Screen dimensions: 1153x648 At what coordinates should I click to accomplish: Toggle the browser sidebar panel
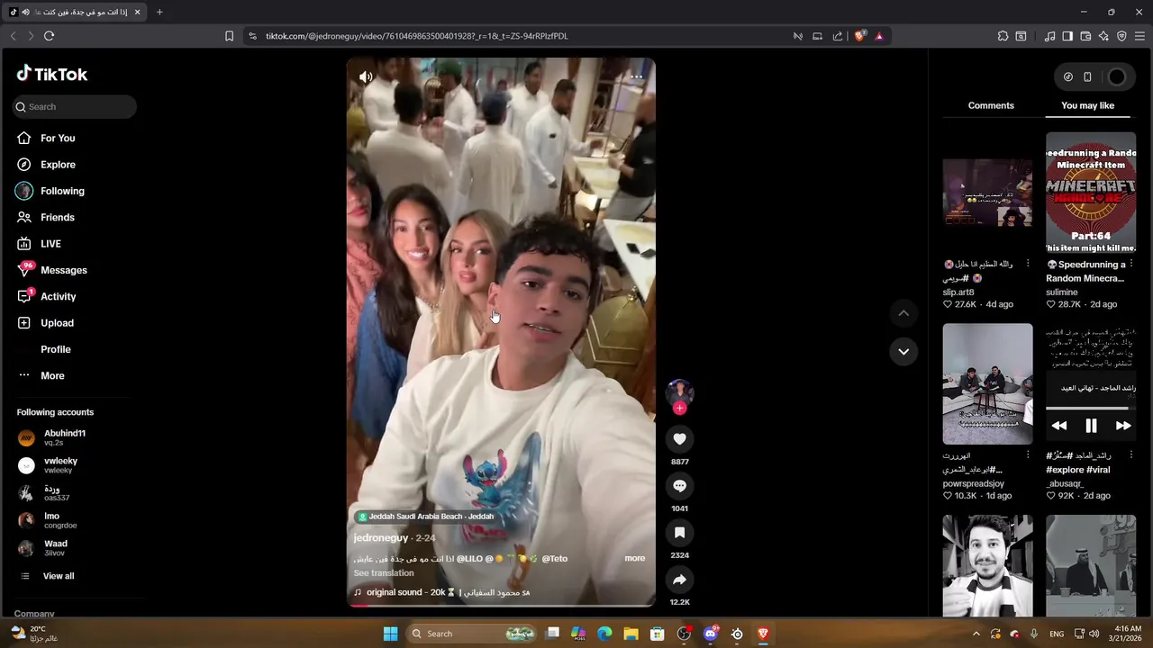pyautogui.click(x=1067, y=36)
